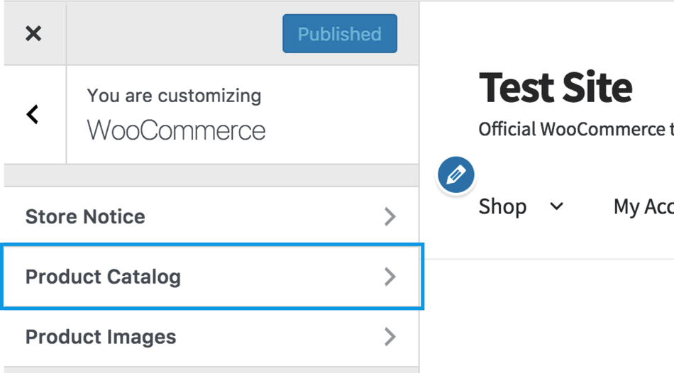This screenshot has height=373, width=674.
Task: Open the Shop navigation menu item
Action: point(502,206)
